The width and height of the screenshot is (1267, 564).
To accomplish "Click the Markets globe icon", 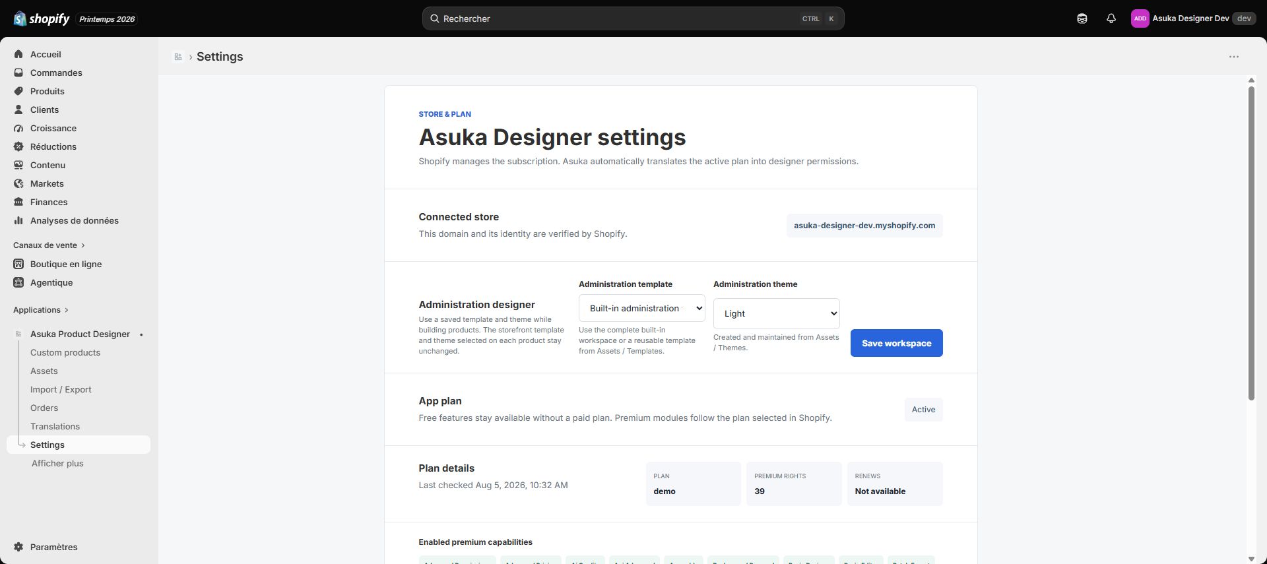I will 18,183.
